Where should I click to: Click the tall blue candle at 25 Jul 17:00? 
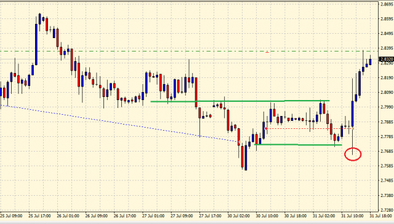(36, 44)
